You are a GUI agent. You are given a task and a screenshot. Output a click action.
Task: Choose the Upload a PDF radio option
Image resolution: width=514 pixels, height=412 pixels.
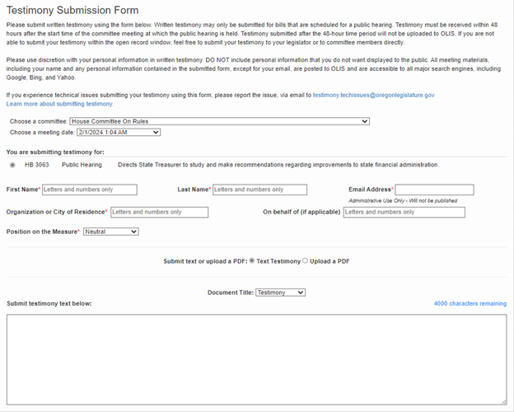(306, 261)
